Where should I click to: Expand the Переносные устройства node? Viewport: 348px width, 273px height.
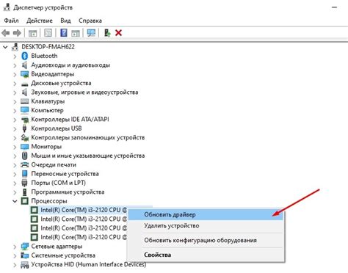click(15, 174)
